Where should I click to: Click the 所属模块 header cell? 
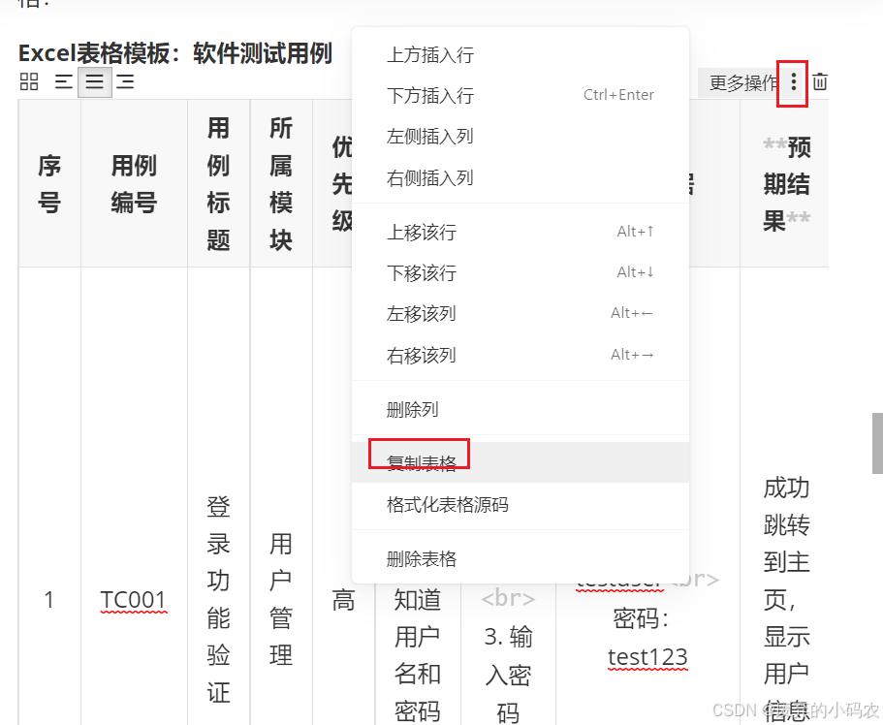(281, 183)
